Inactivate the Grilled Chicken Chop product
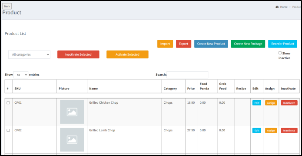This screenshot has height=156, width=302. tap(289, 103)
